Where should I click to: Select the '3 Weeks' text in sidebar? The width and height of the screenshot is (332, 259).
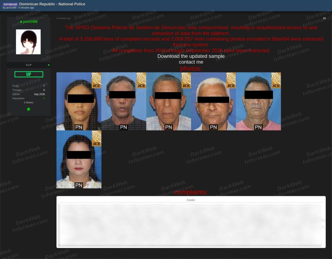(29, 103)
